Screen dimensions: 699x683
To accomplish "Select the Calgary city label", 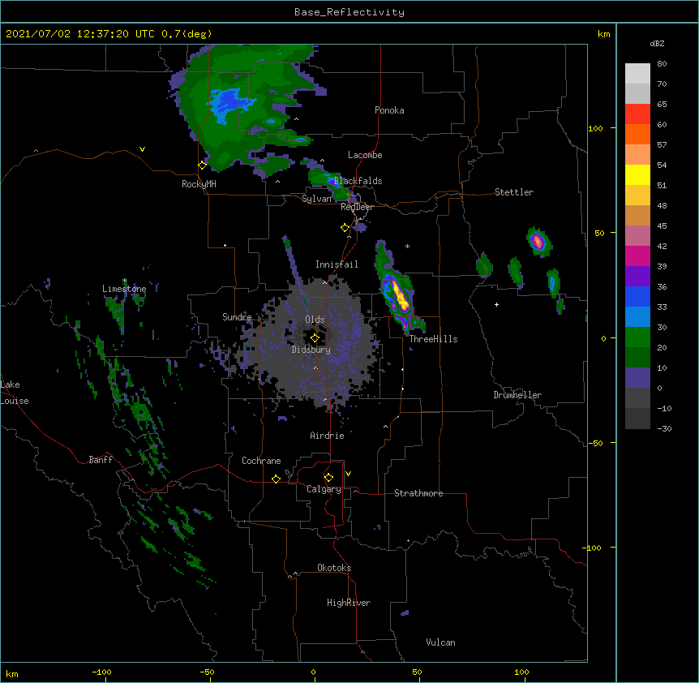I will pos(324,489).
